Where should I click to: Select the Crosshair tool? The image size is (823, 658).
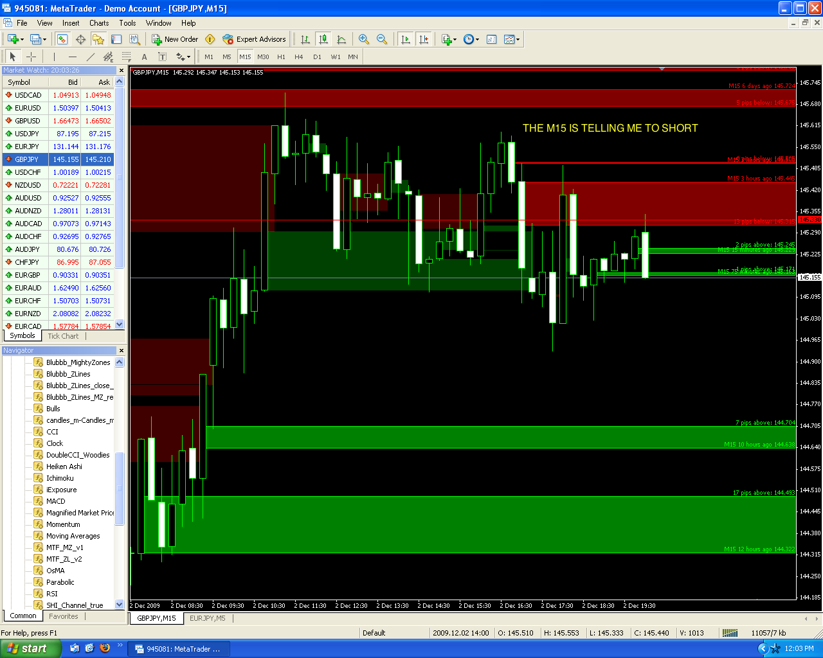point(31,57)
